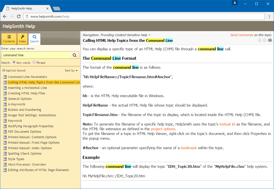This screenshot has width=274, height=189.
Task: Click the icon beside Printed Manual: Index Options
Action: [x=5, y=148]
